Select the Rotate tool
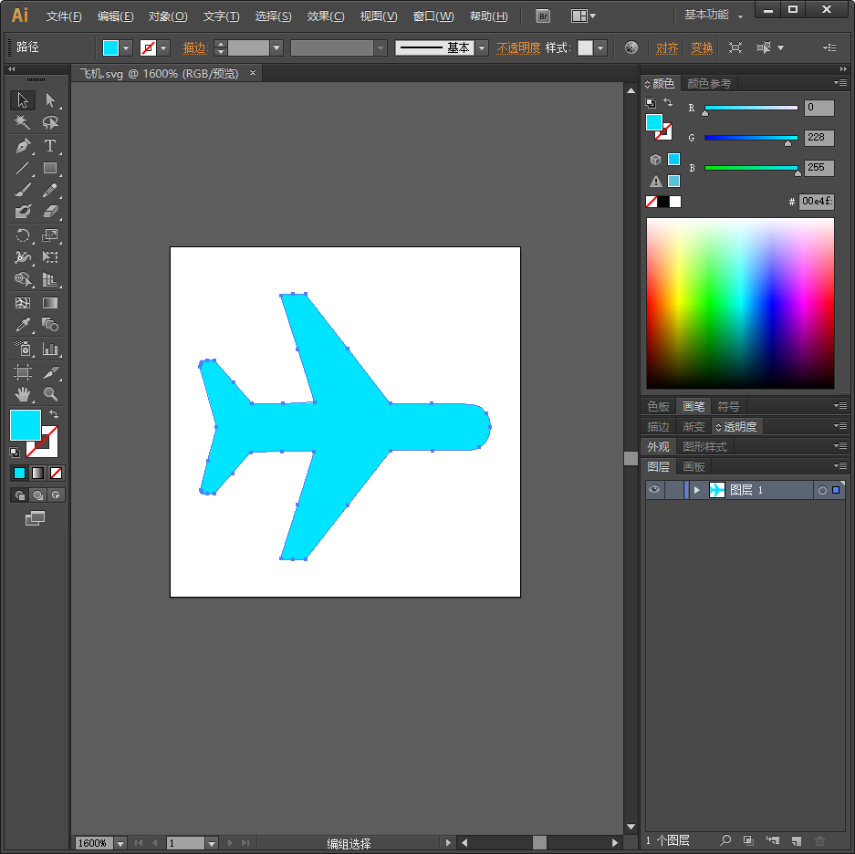Image resolution: width=855 pixels, height=854 pixels. pos(23,235)
